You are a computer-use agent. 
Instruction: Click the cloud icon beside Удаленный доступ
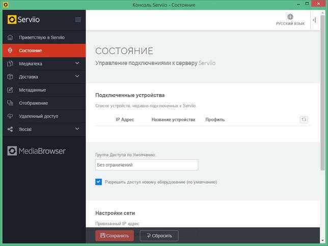point(10,116)
